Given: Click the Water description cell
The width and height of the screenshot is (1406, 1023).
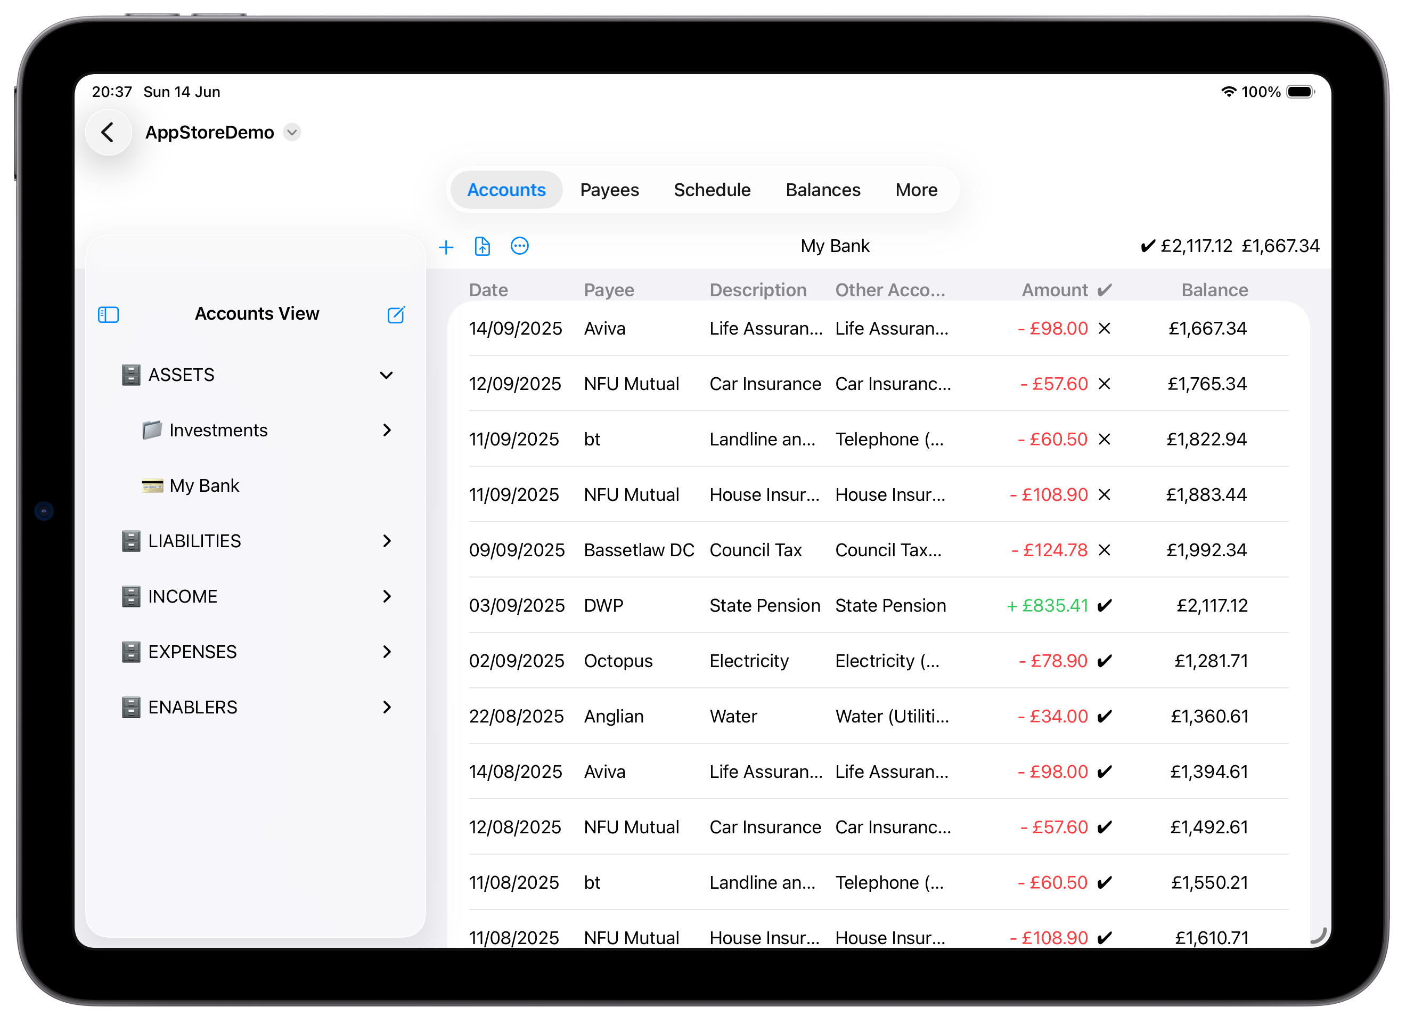Looking at the screenshot, I should click(733, 716).
